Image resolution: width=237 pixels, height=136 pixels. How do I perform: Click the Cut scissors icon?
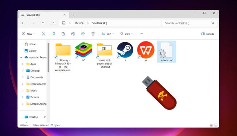43,34
